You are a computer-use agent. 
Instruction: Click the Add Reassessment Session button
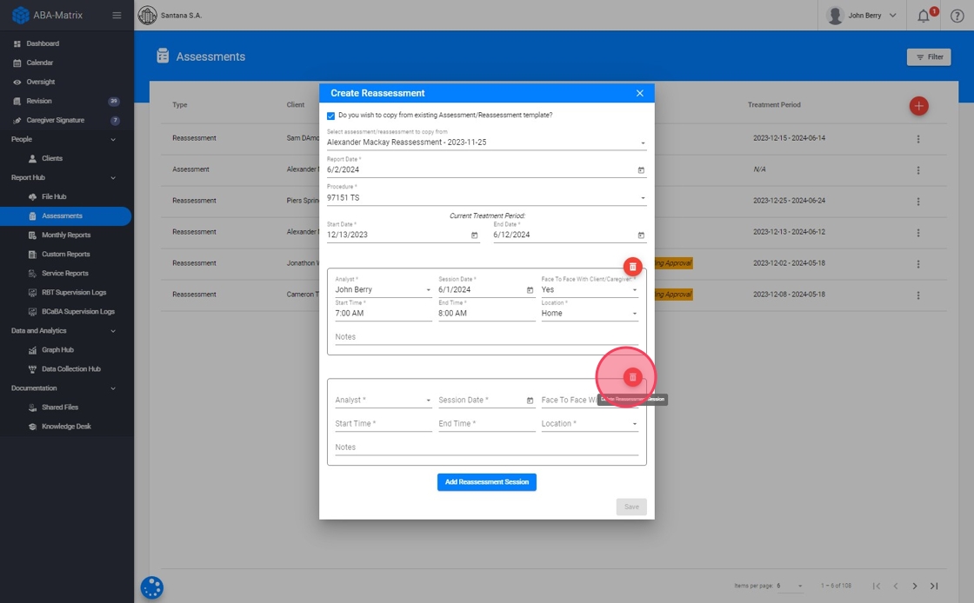tap(486, 482)
